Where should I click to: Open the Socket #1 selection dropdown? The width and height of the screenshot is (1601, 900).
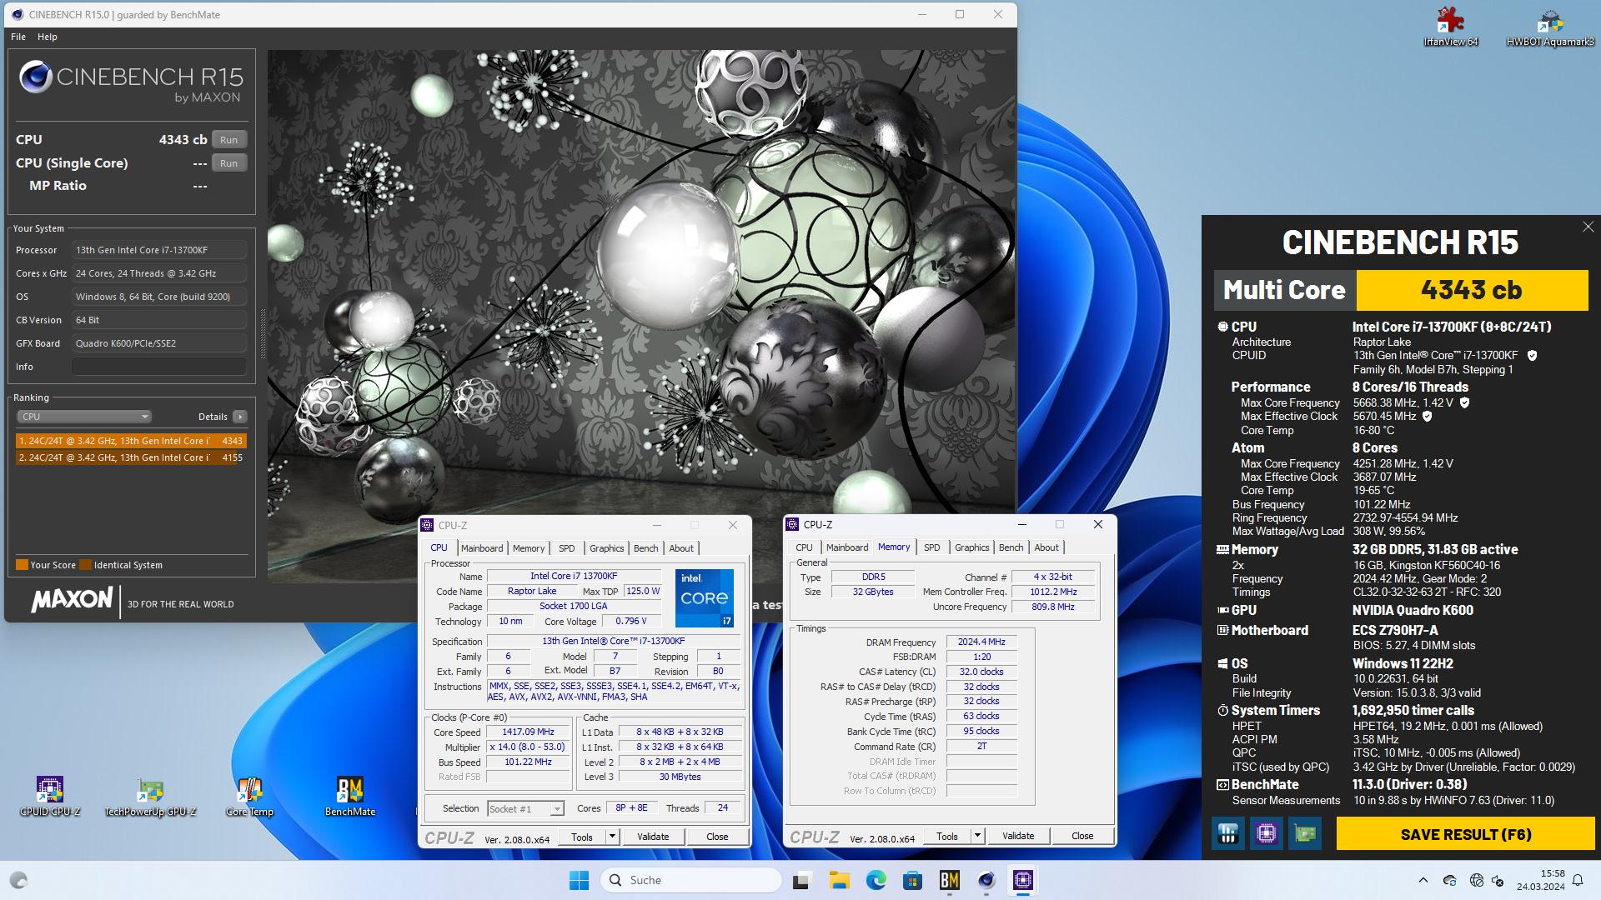point(525,808)
